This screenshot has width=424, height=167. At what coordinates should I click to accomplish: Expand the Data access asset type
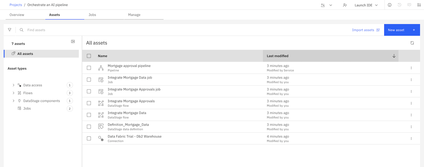point(13,85)
